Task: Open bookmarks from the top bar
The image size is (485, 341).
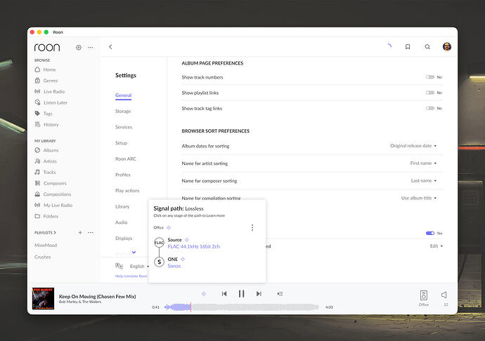Action: [x=408, y=46]
